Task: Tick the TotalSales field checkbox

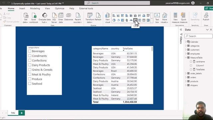Action: pos(191,70)
